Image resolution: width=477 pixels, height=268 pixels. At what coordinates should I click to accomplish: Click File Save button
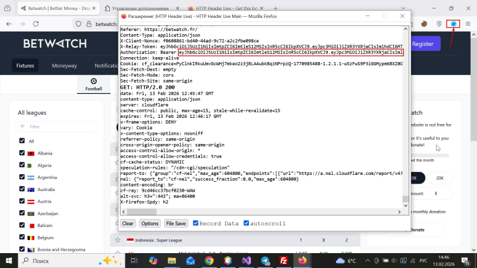(x=176, y=223)
